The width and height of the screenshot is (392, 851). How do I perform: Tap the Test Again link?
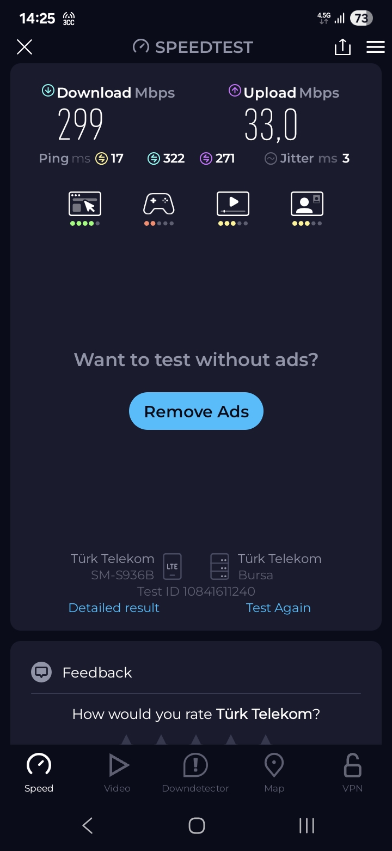[x=278, y=608]
